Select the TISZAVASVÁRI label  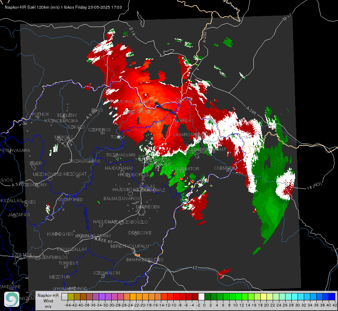[120, 155]
